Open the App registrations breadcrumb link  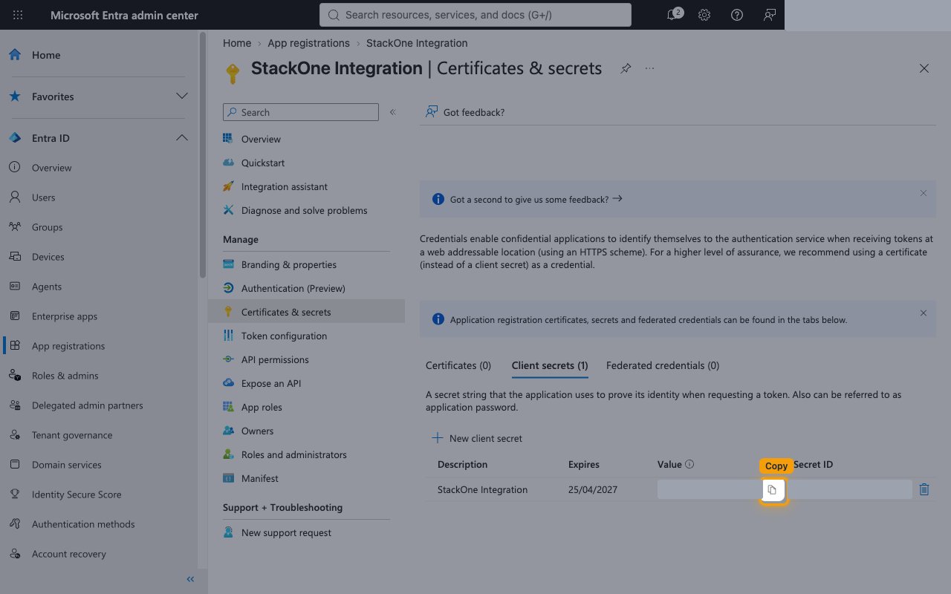click(308, 43)
